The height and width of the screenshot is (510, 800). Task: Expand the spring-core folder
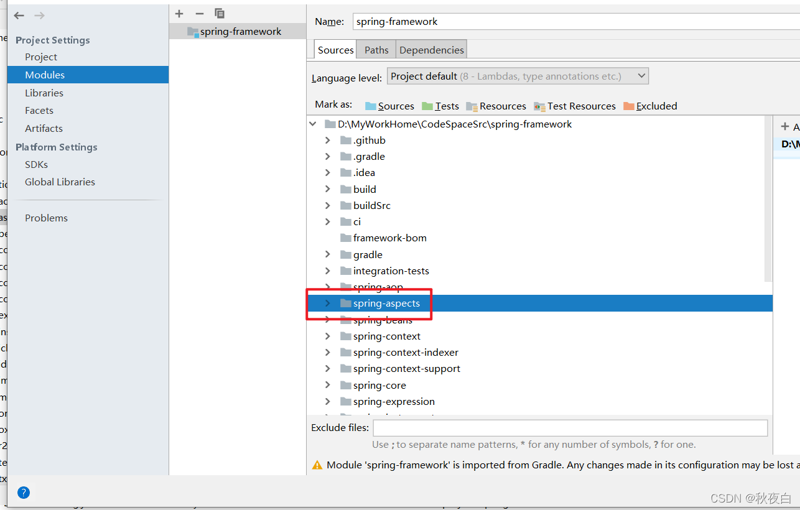click(328, 385)
